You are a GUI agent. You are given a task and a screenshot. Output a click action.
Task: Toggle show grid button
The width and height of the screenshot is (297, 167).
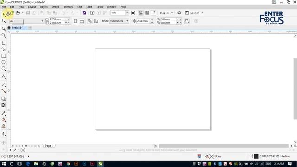coord(147,13)
